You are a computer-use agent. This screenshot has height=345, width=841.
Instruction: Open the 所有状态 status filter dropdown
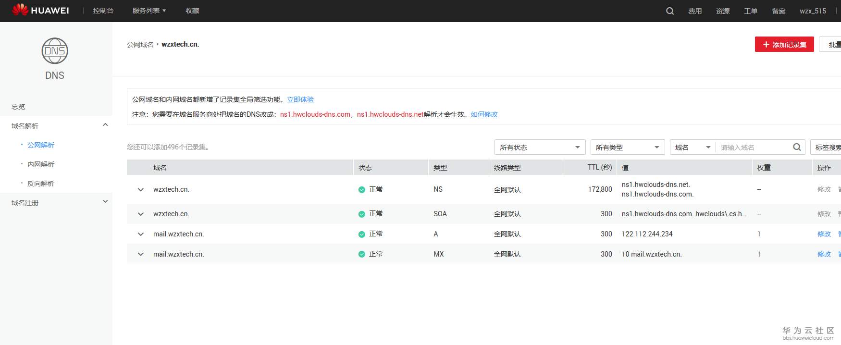point(540,147)
